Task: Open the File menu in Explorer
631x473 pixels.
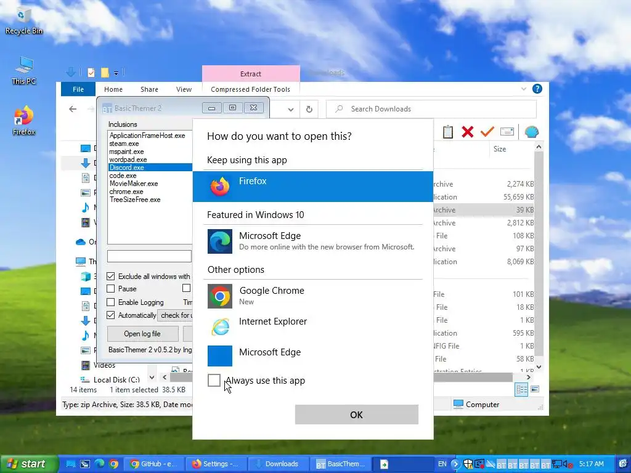Action: point(78,89)
